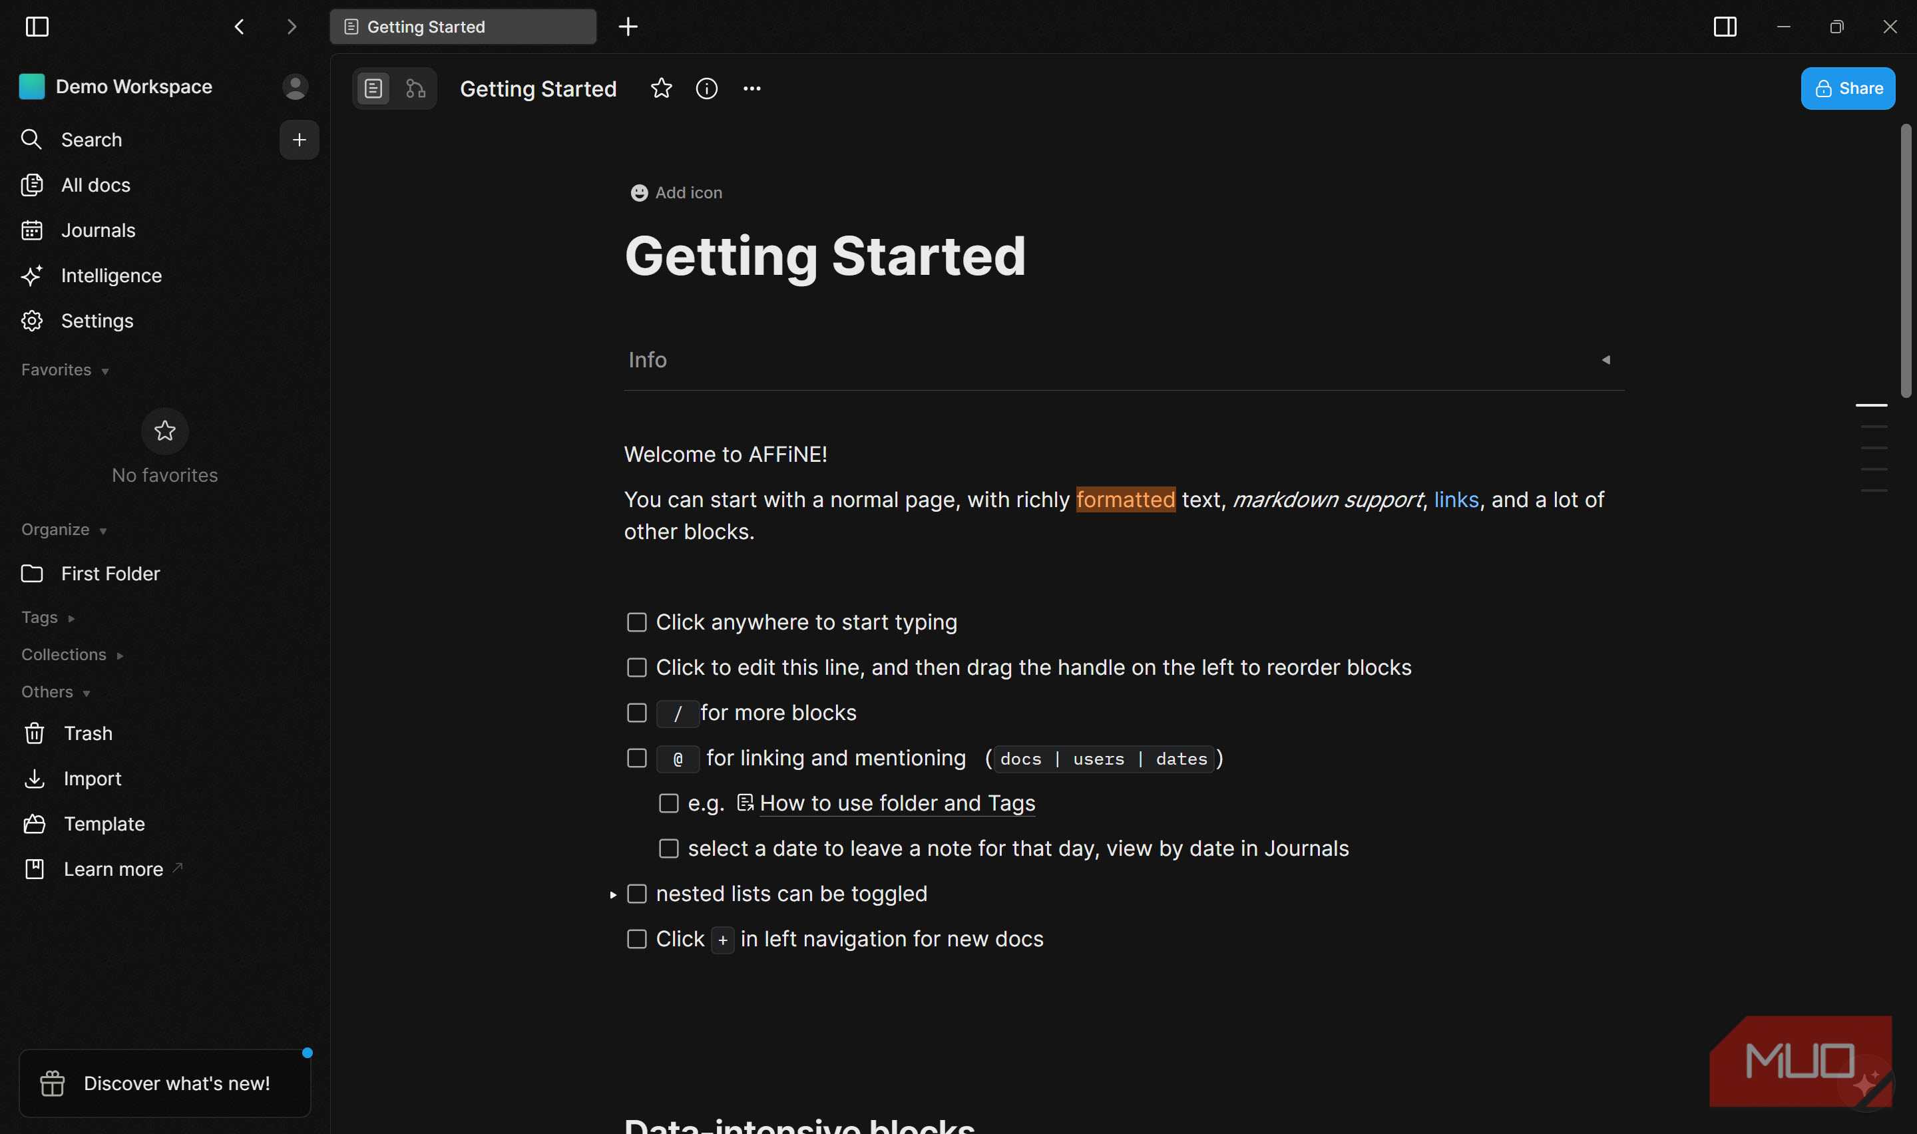Click the Info section label
1917x1134 pixels.
click(x=647, y=360)
